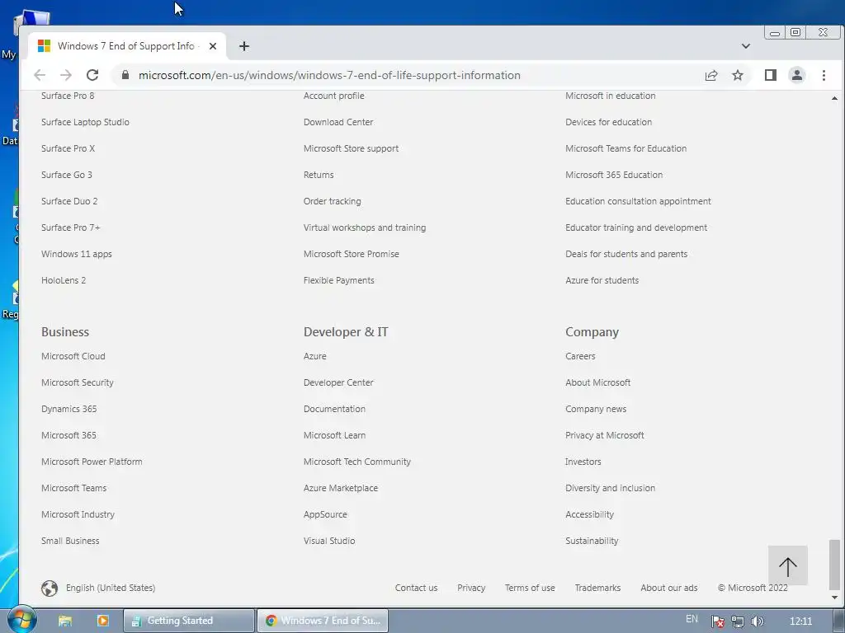The image size is (845, 633).
Task: Open the Order tracking link
Action: tap(332, 201)
